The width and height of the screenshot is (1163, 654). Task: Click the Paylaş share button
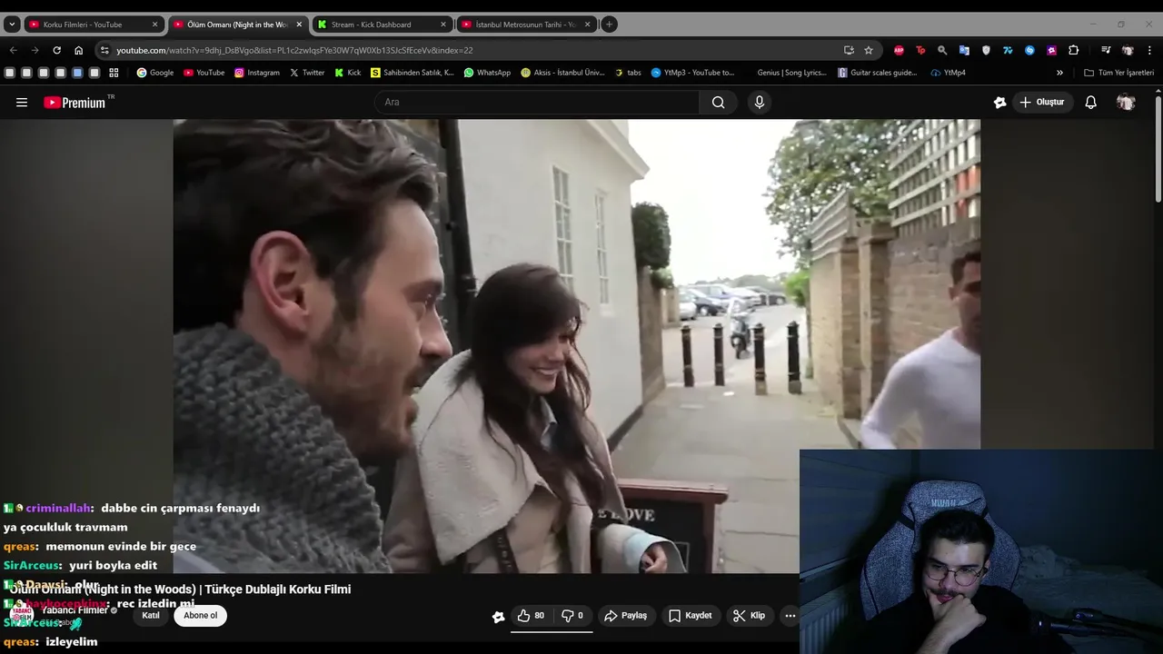(625, 616)
